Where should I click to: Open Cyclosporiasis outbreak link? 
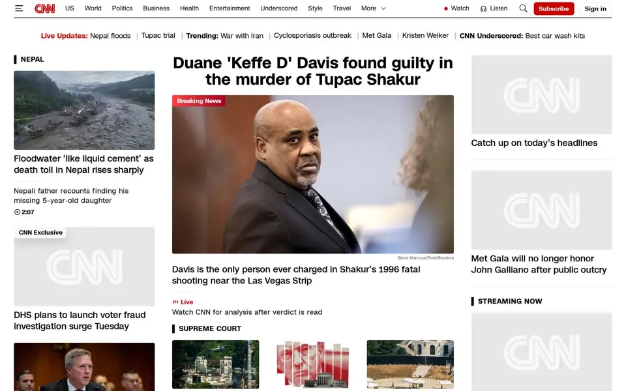312,35
